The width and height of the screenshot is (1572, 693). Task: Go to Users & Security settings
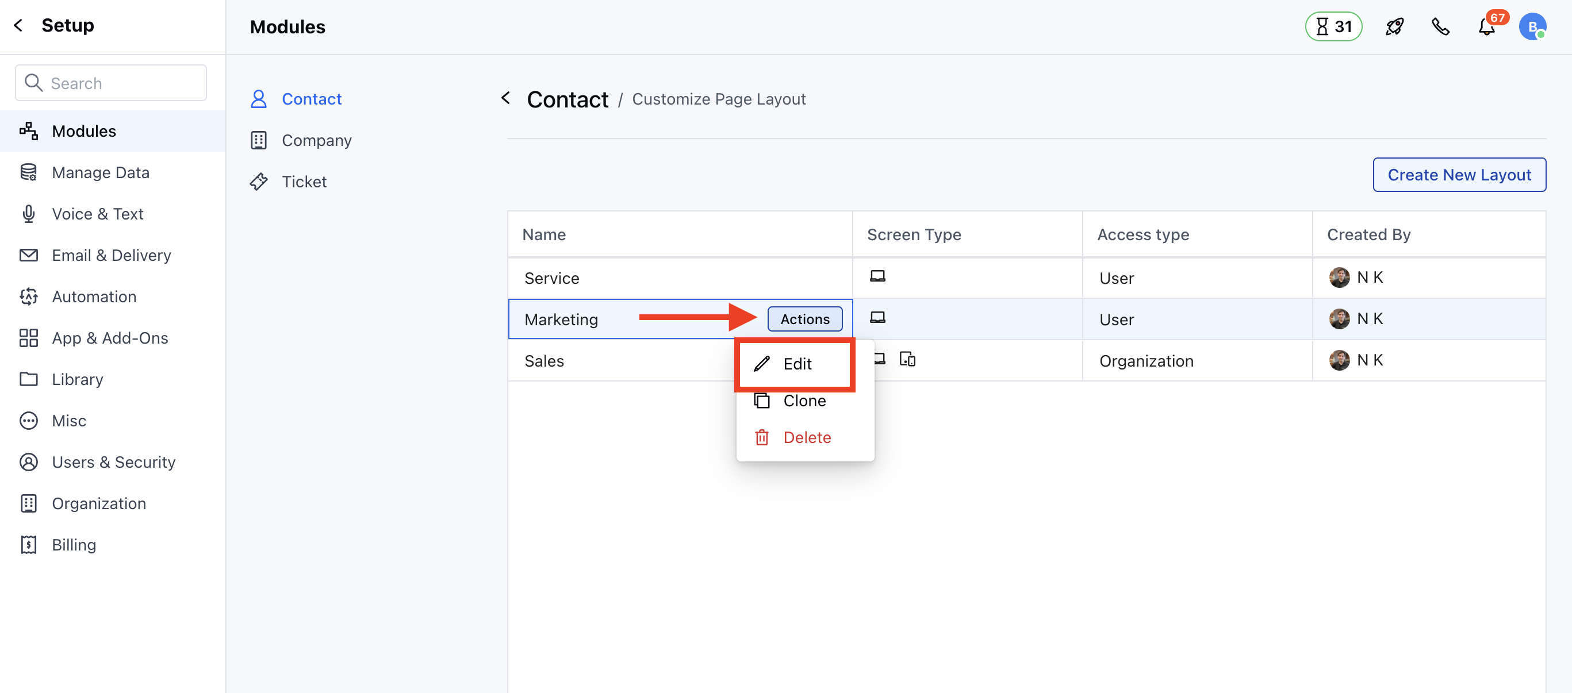pos(113,462)
